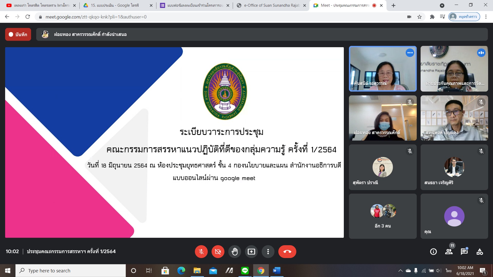Bookmark this page with star icon

[x=419, y=17]
